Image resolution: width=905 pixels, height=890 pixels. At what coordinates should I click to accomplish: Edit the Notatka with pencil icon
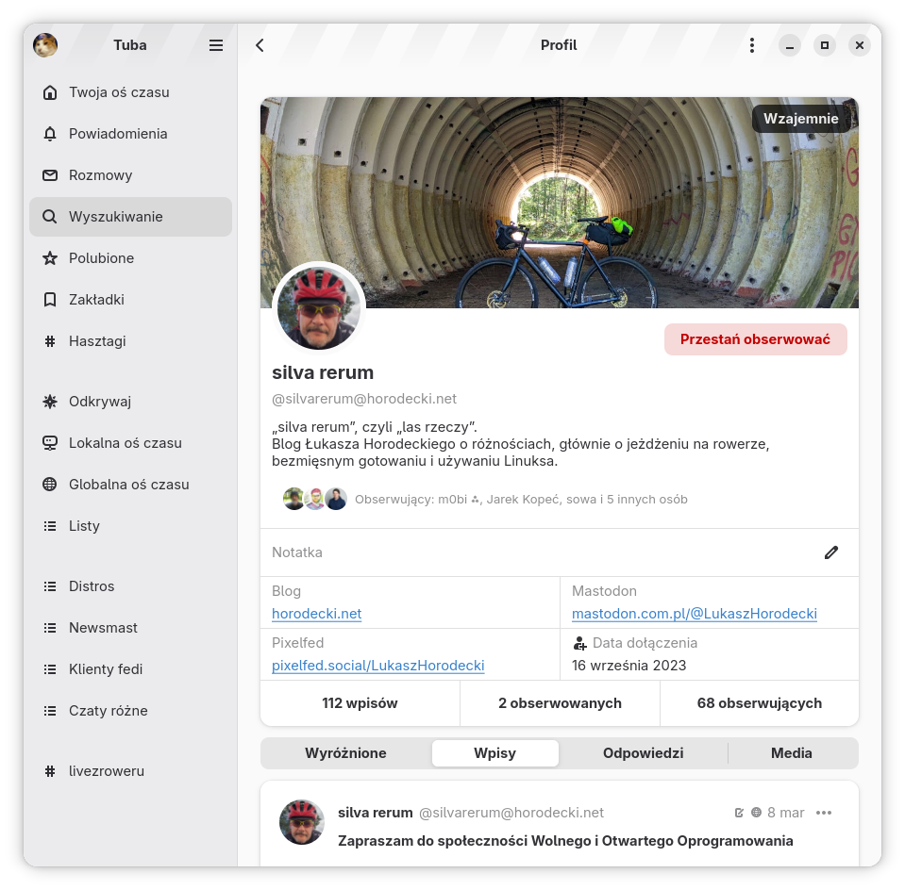pyautogui.click(x=830, y=552)
